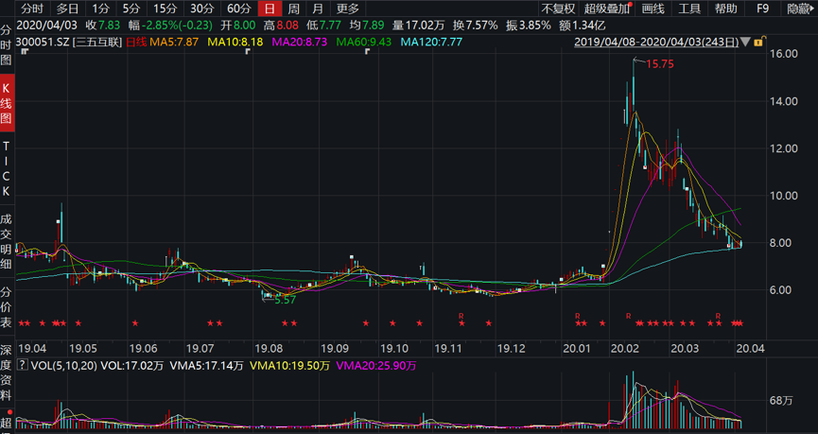The height and width of the screenshot is (434, 818).
Task: Toggle 不复权 price adjustment mode
Action: (x=558, y=9)
